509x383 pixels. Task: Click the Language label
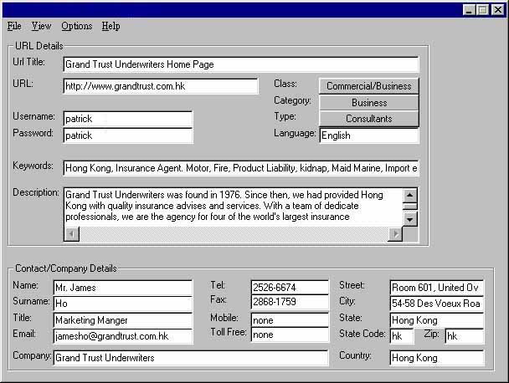click(x=295, y=133)
